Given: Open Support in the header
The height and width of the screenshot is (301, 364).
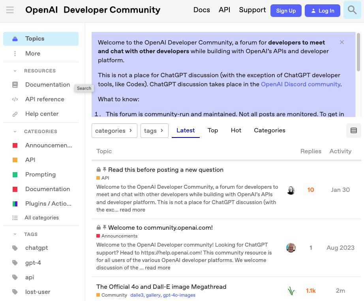Looking at the screenshot, I should 252,10.
